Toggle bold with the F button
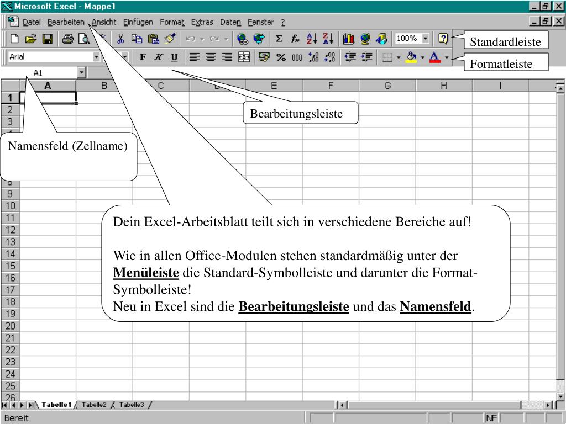The width and height of the screenshot is (566, 424). click(143, 57)
